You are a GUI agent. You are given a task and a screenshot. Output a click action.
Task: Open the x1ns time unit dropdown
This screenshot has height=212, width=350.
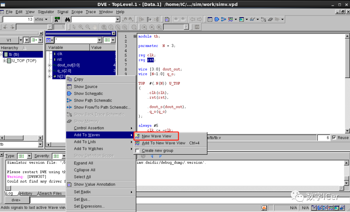point(42,19)
